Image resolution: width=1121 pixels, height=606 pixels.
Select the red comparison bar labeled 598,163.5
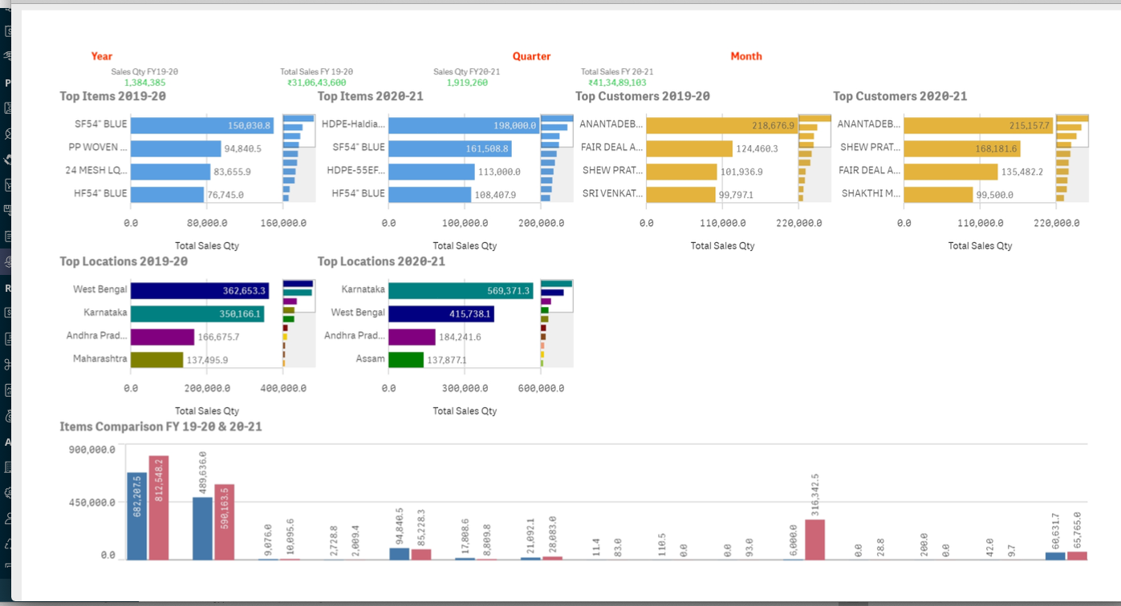tap(224, 522)
